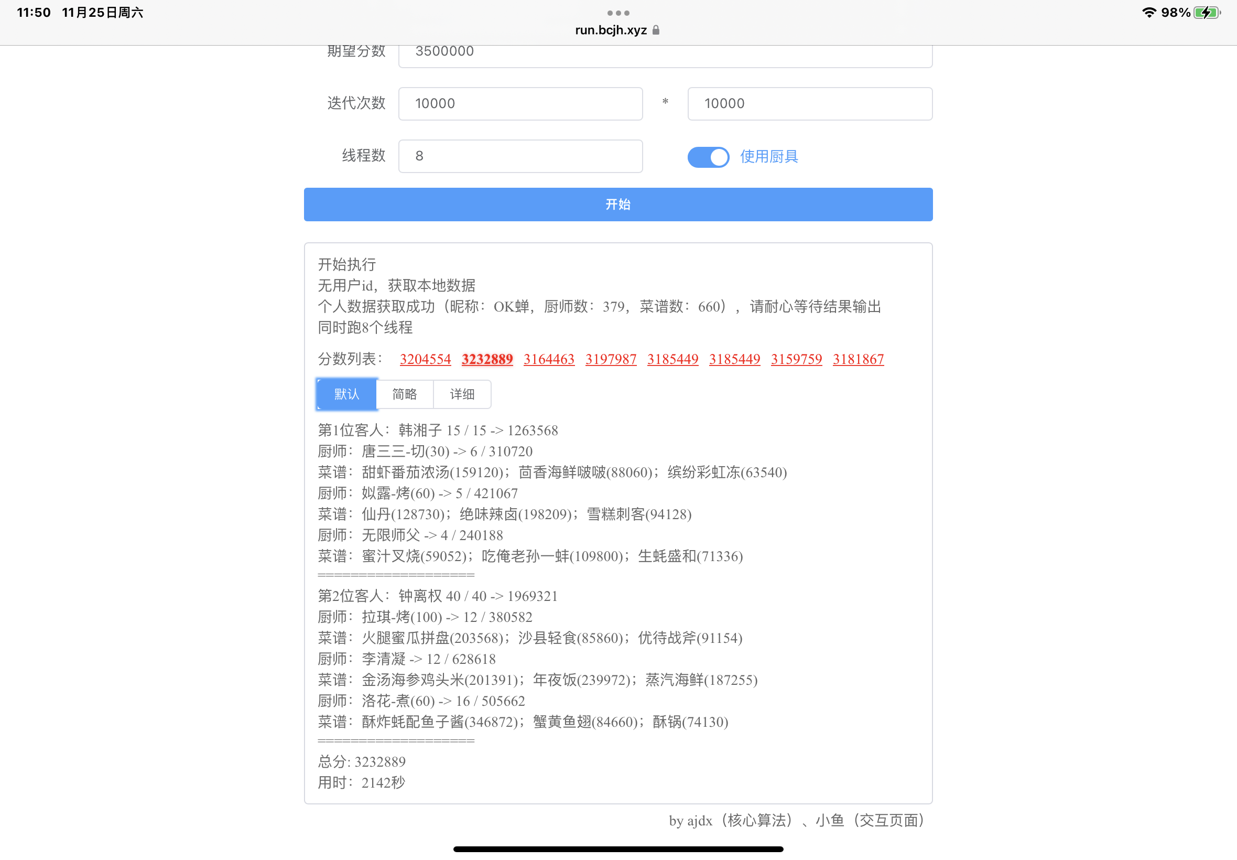Switch to the 默认 view tab
Image resolution: width=1237 pixels, height=860 pixels.
[346, 394]
